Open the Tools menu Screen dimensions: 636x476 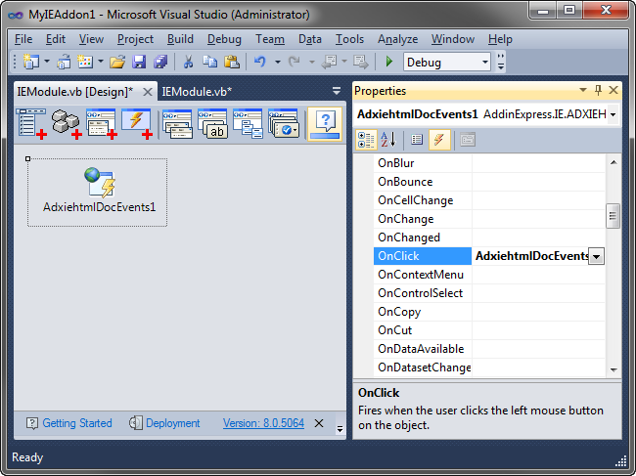tap(349, 39)
